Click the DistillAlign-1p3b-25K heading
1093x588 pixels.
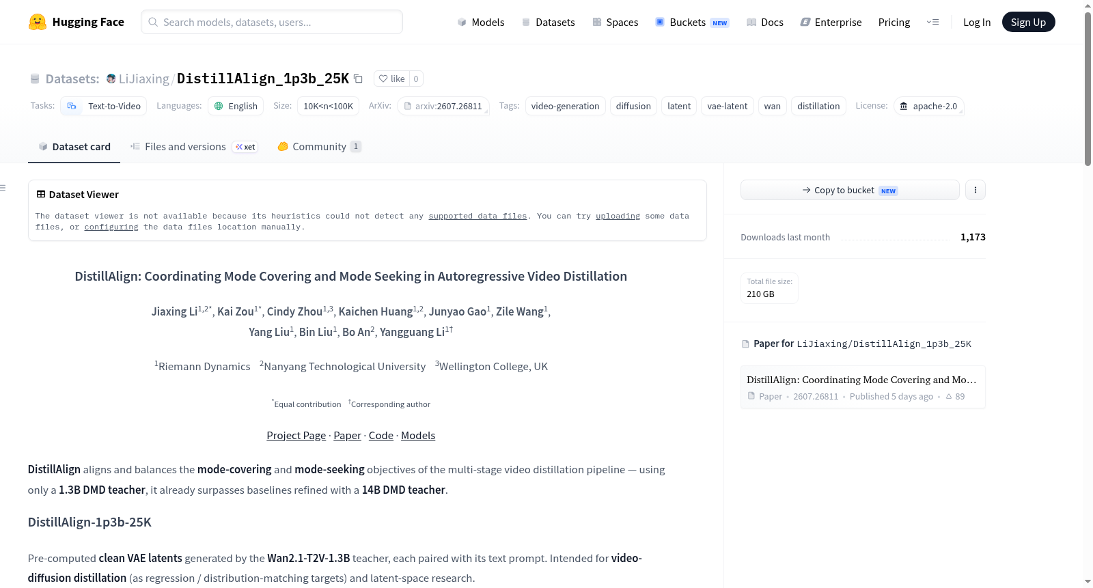(89, 522)
